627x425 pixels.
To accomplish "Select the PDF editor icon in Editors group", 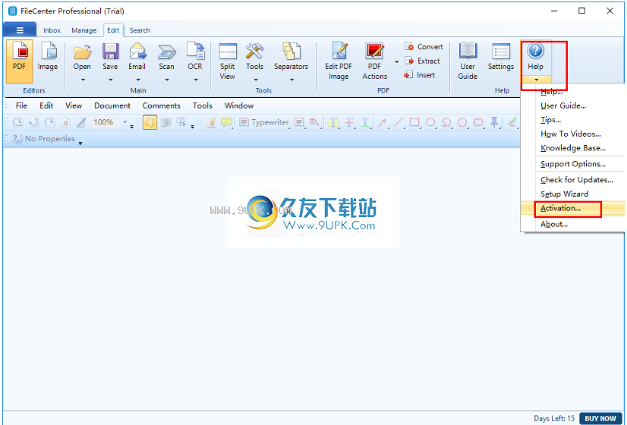I will (x=19, y=61).
